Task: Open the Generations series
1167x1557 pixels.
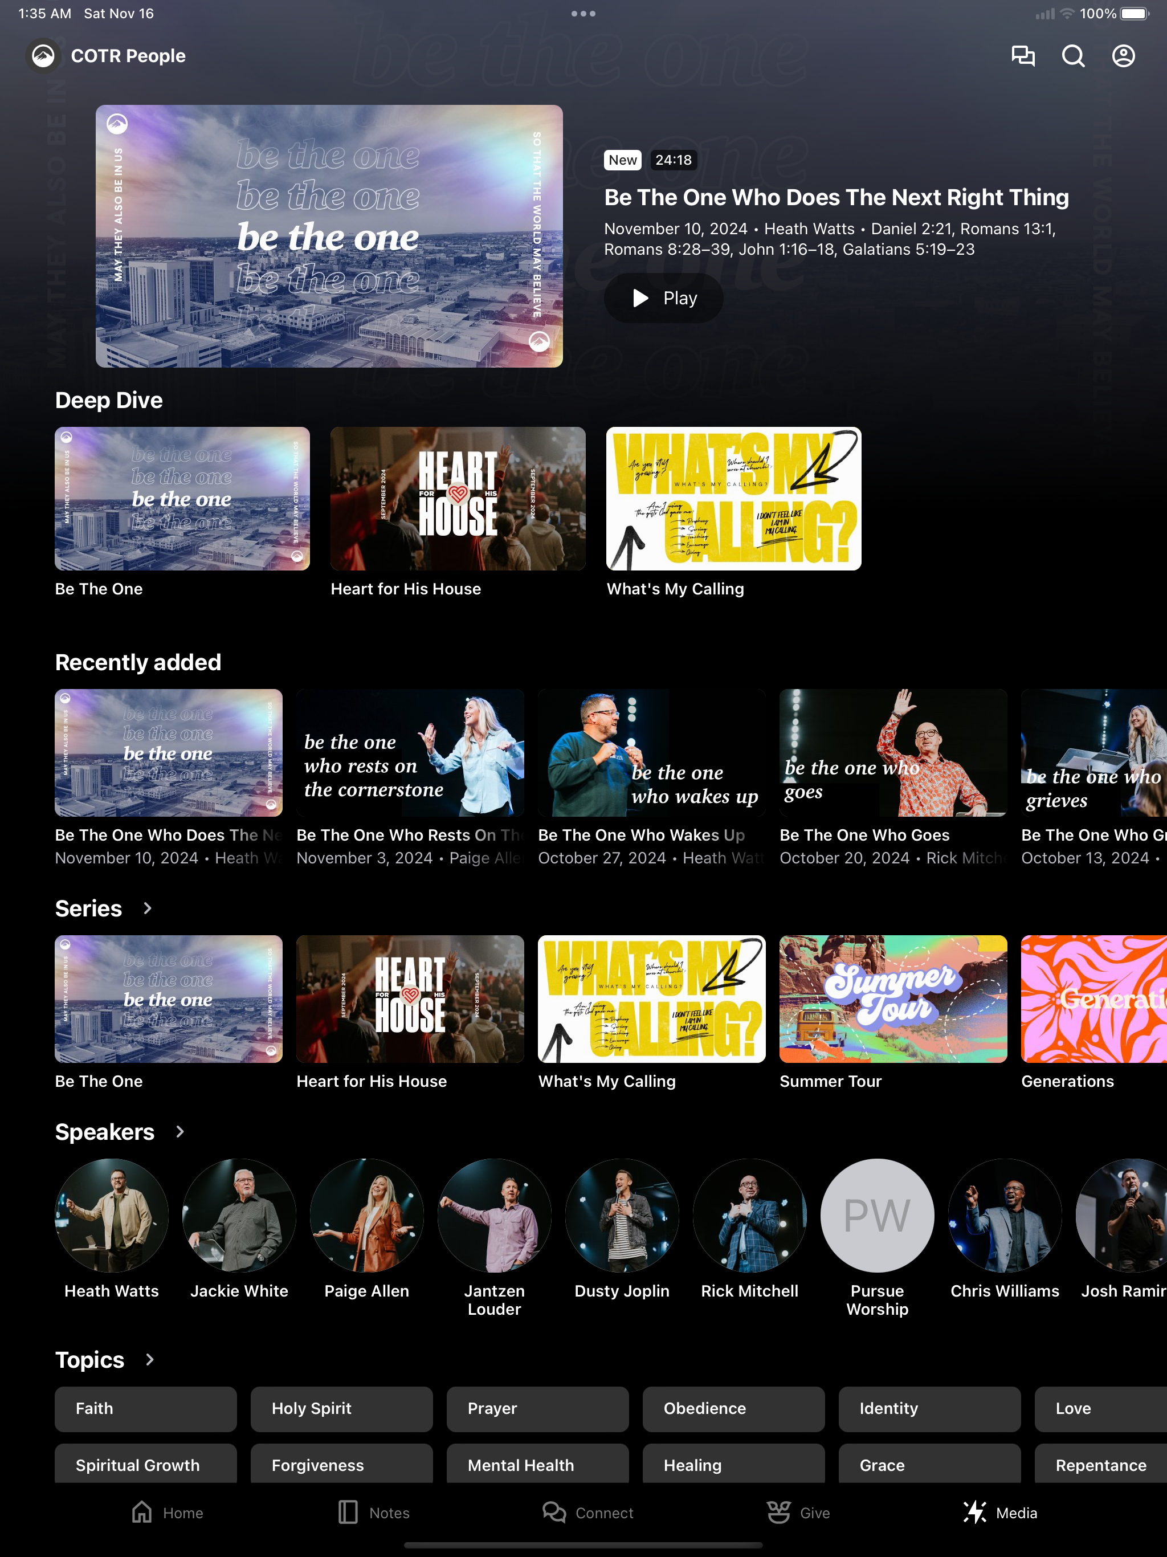Action: [1094, 999]
